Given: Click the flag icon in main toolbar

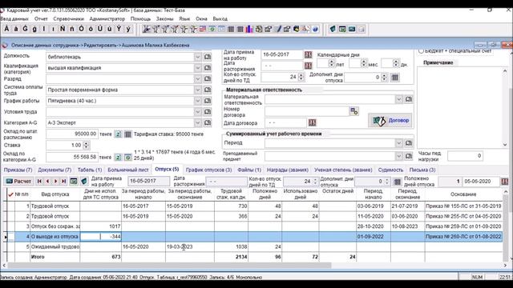Looking at the screenshot, I should click(203, 30).
